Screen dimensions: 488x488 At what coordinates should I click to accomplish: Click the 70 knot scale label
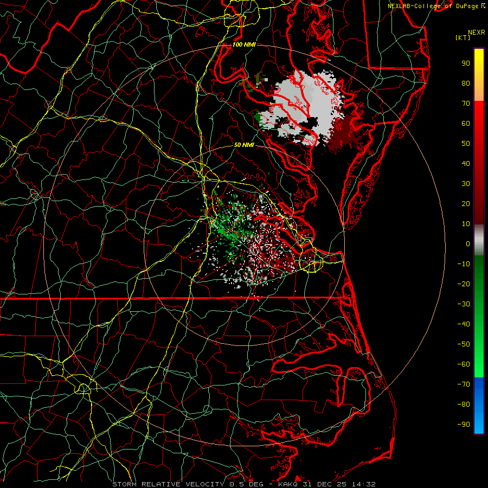point(466,104)
